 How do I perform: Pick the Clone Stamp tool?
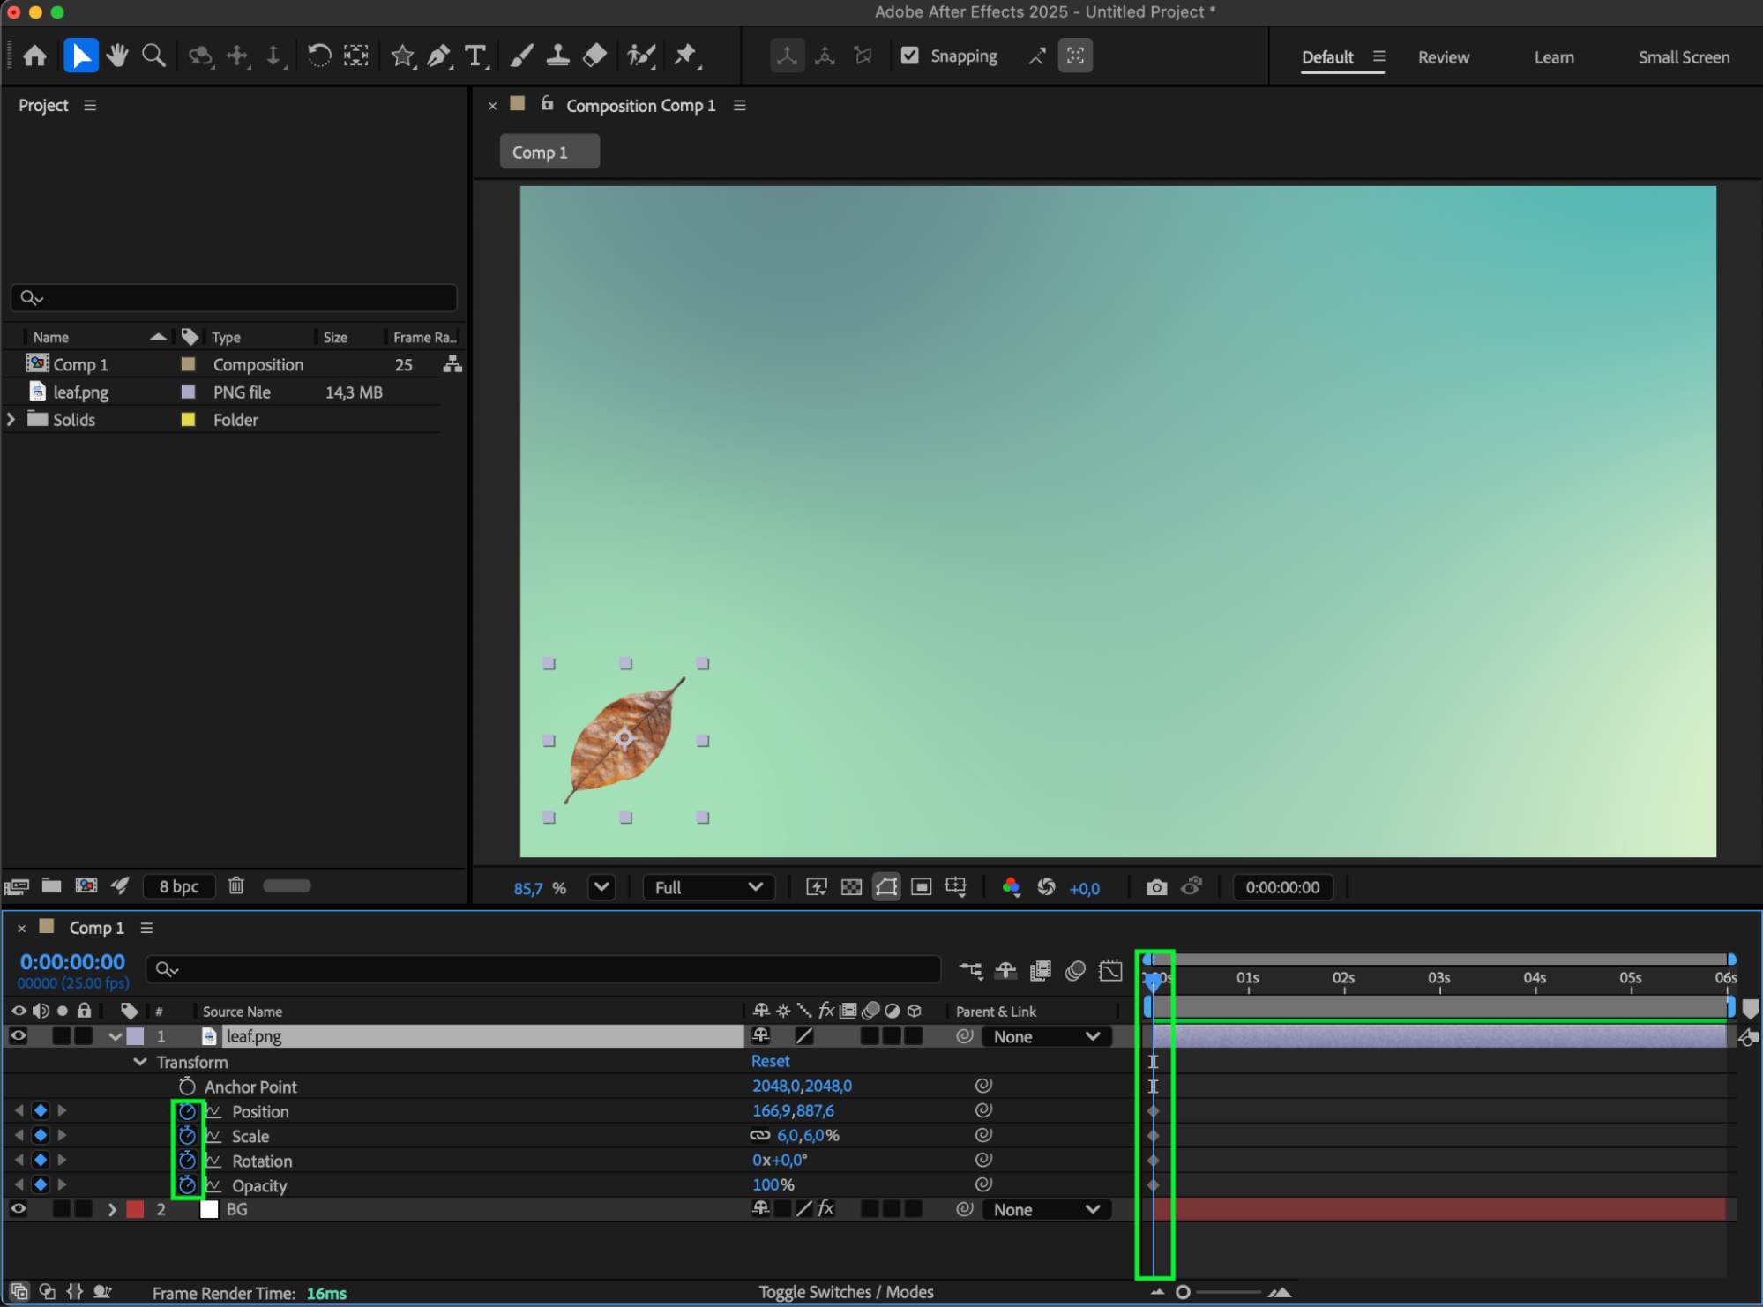click(557, 56)
